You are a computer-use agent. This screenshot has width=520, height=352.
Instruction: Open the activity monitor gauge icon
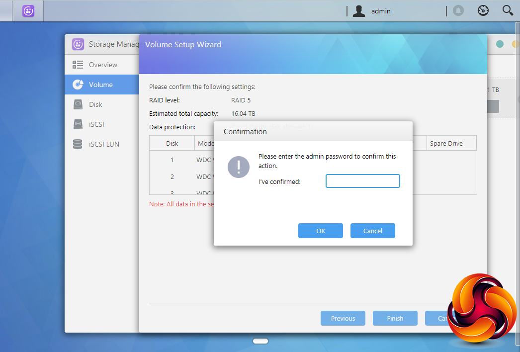tap(483, 10)
